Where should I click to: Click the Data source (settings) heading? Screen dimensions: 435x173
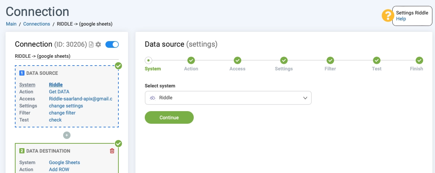point(181,44)
